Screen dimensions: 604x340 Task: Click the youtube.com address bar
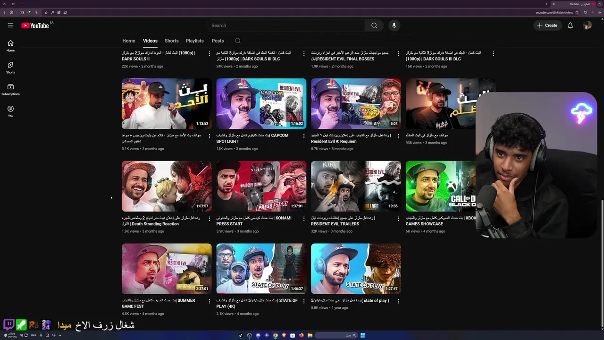[554, 12]
